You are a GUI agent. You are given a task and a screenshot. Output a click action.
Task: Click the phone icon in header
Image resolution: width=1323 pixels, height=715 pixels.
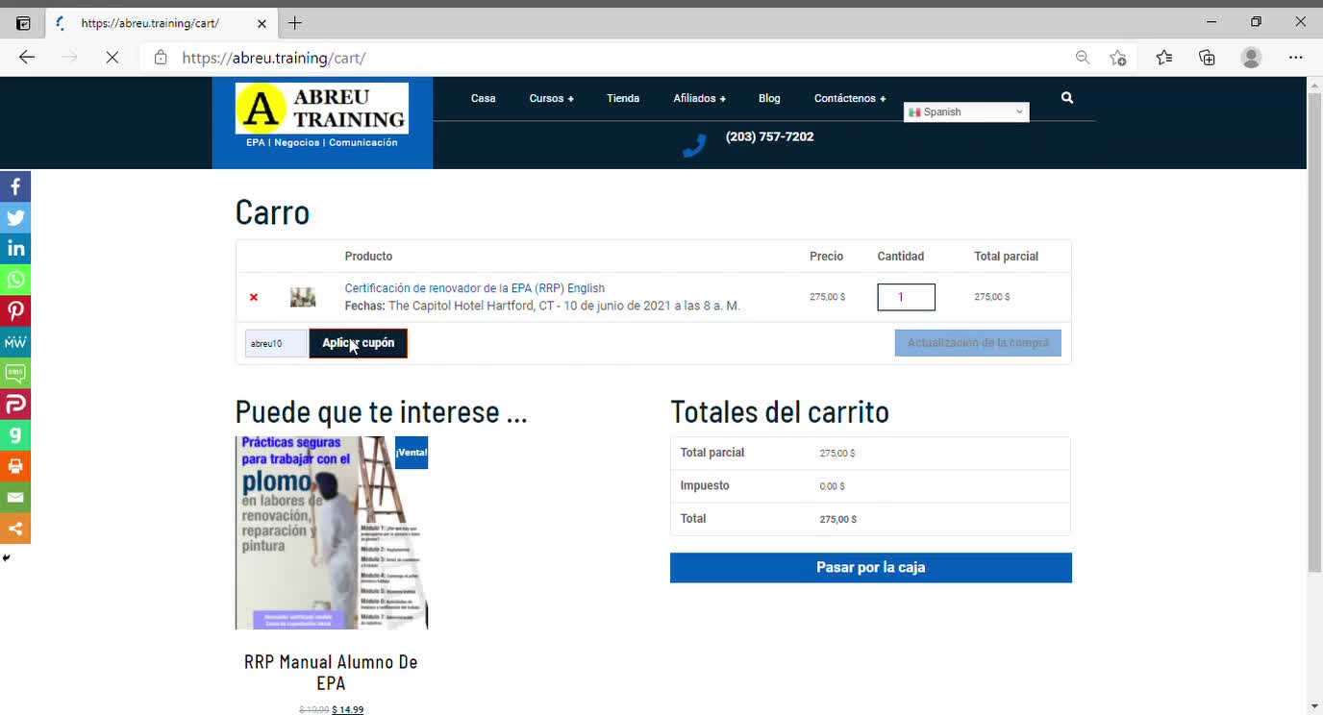[694, 145]
